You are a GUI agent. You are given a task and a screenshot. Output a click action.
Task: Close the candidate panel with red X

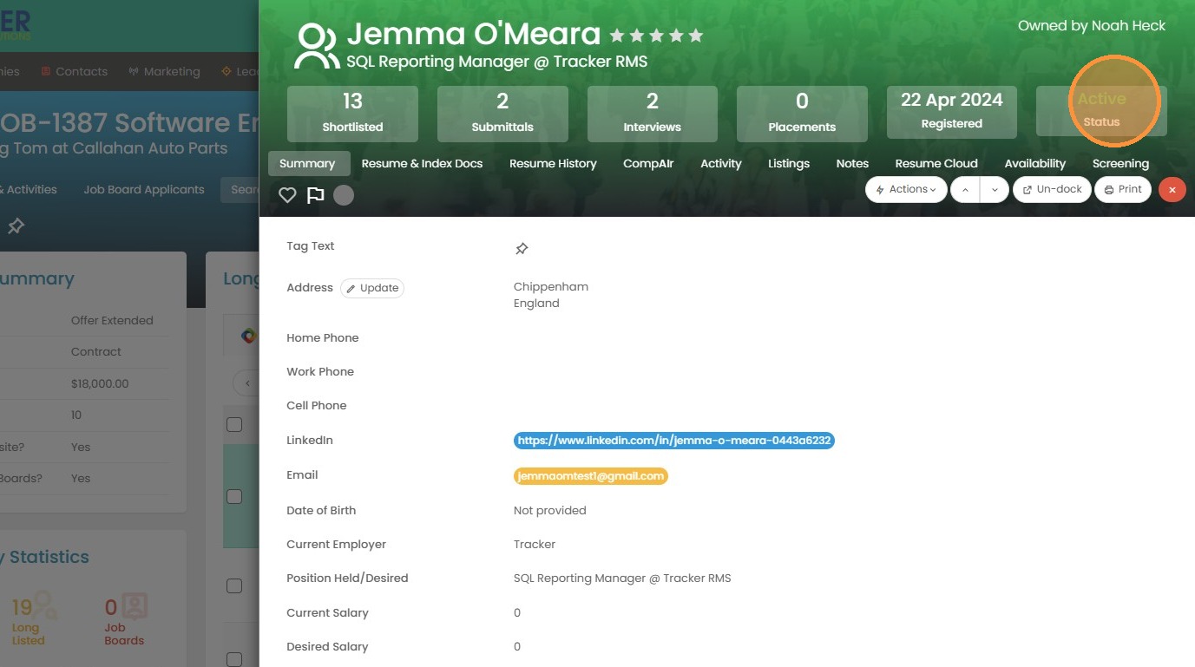pos(1172,189)
